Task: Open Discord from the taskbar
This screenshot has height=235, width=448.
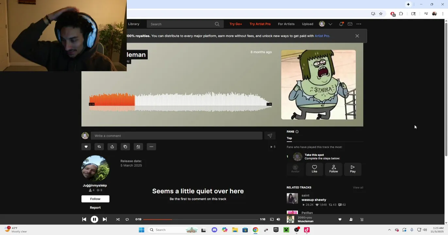Action: [x=214, y=230]
